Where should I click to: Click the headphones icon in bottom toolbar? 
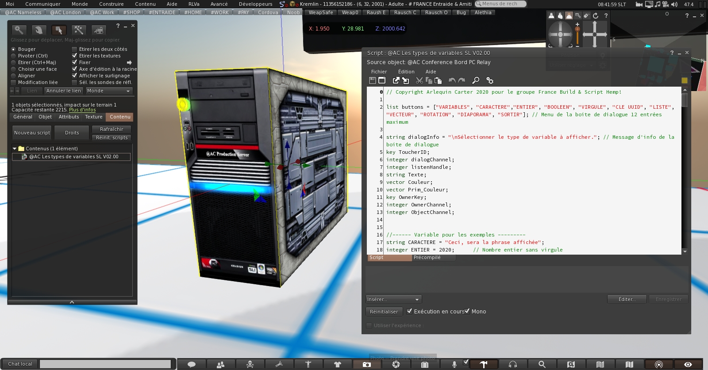click(x=513, y=364)
